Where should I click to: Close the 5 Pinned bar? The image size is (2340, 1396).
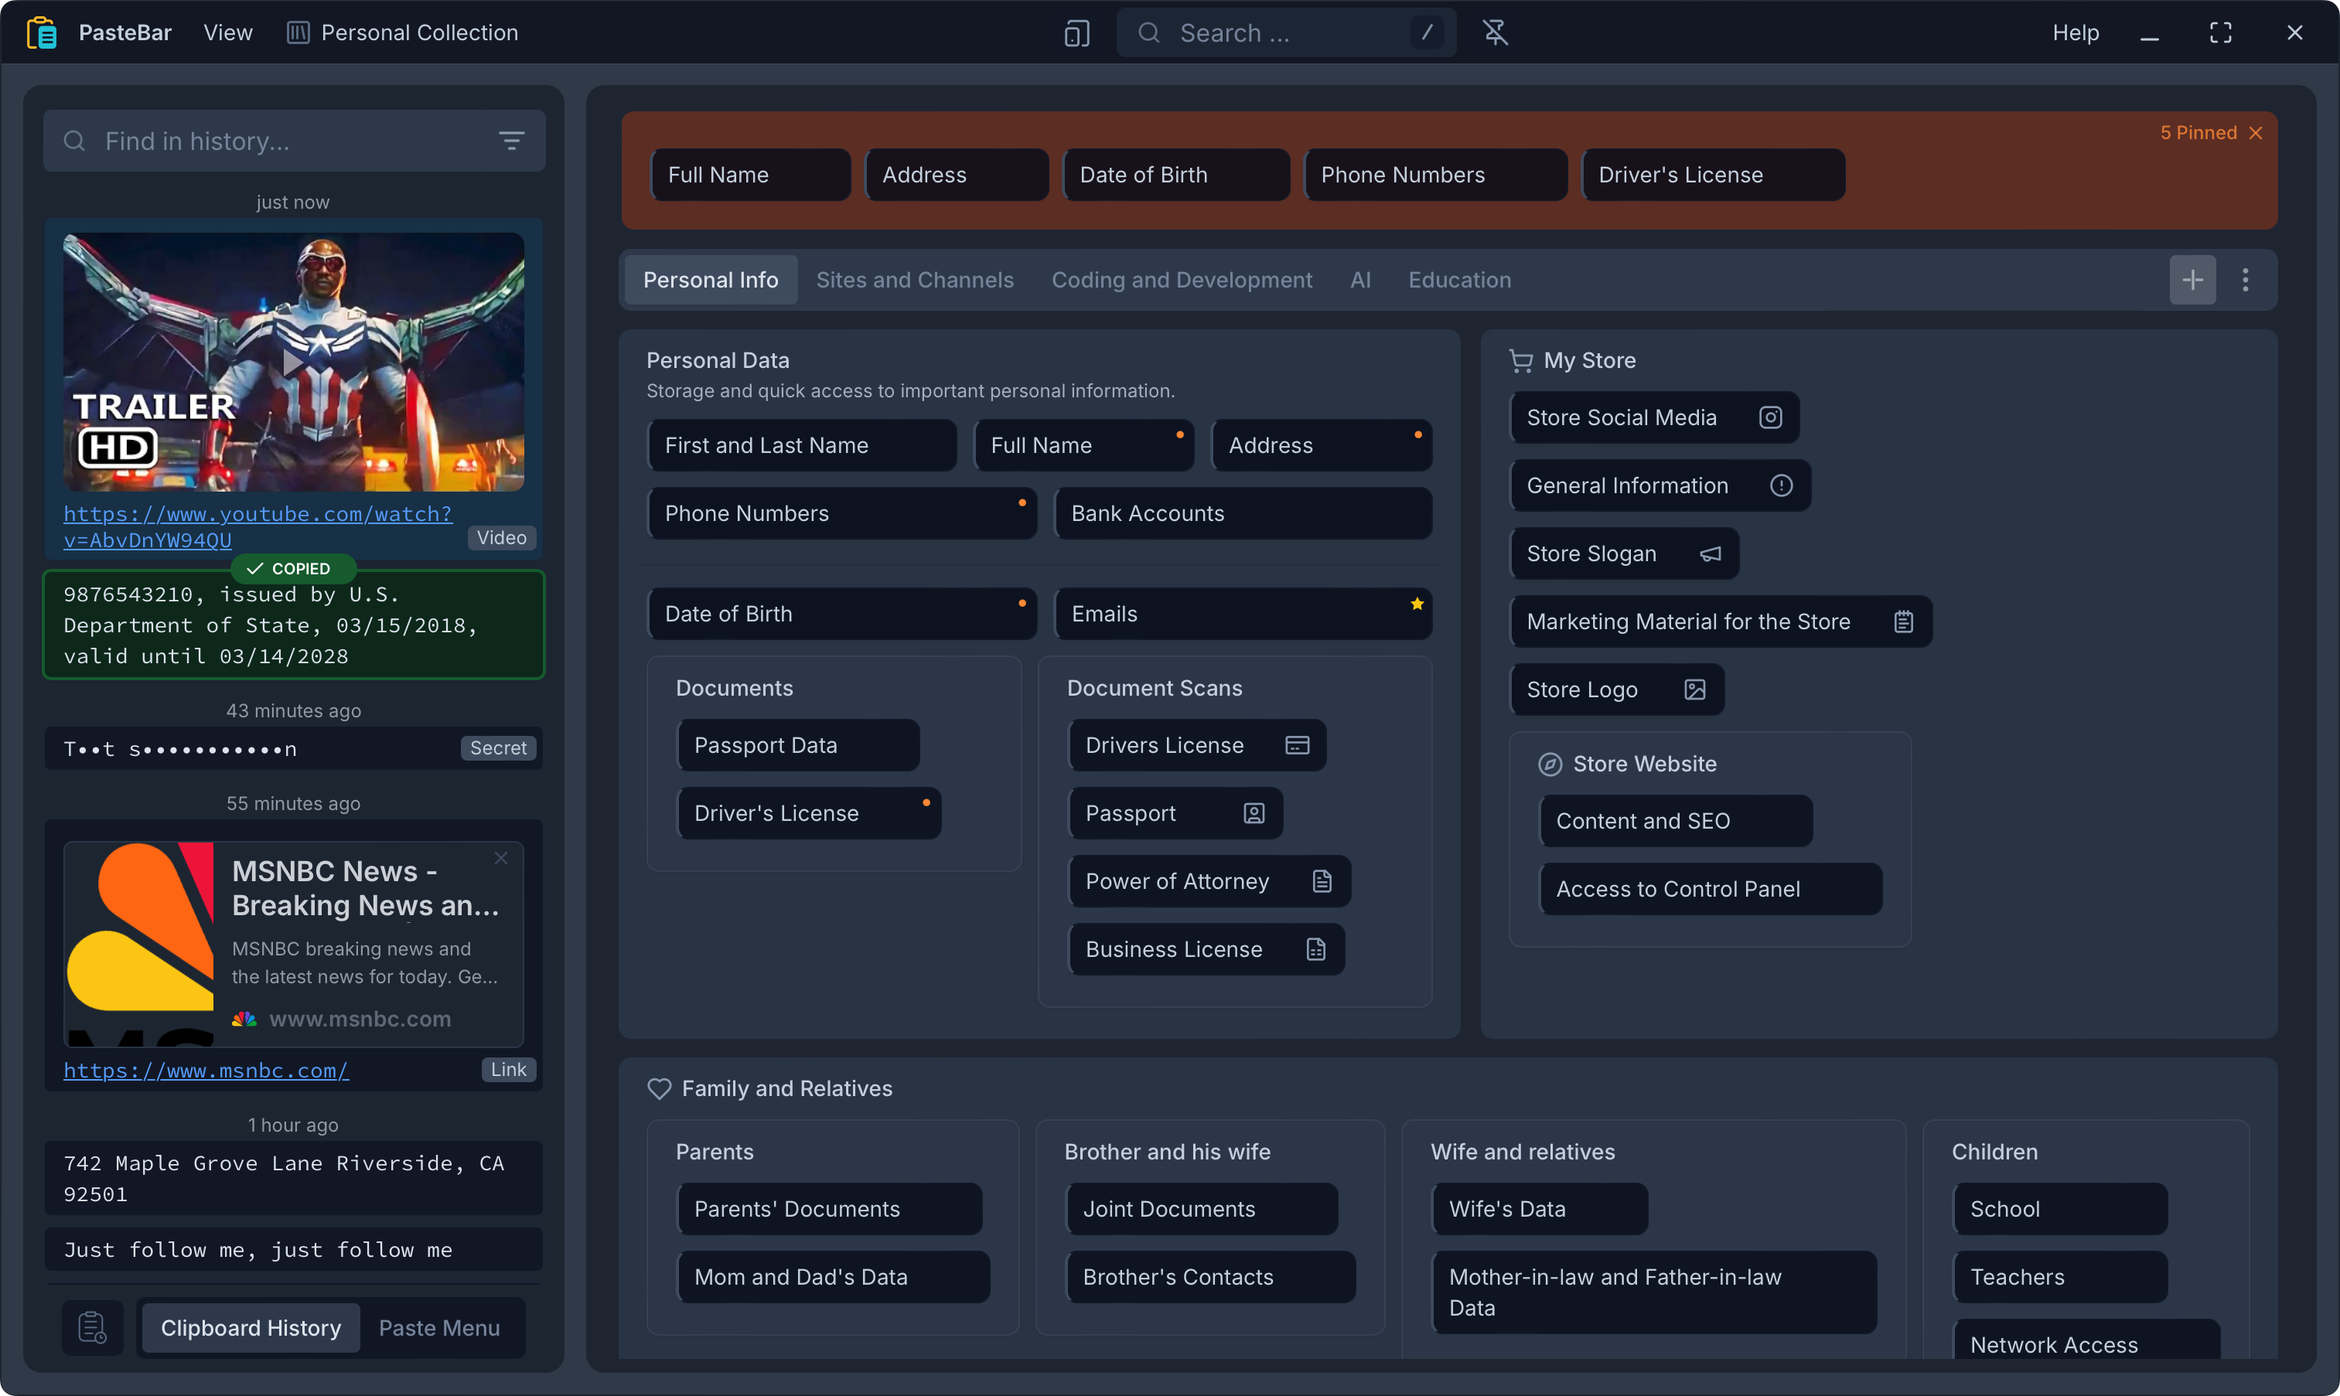coord(2255,134)
